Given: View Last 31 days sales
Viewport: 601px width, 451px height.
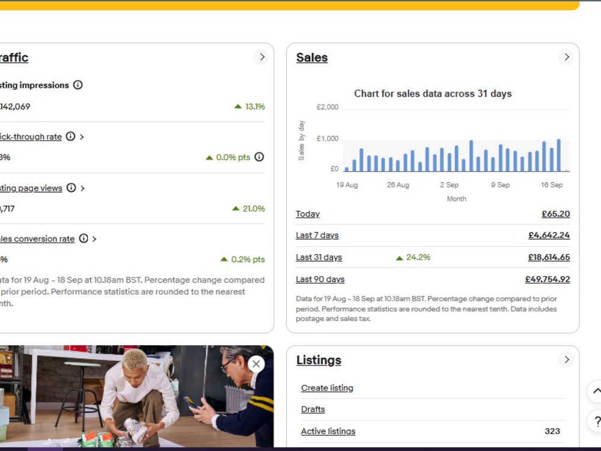Looking at the screenshot, I should 319,257.
